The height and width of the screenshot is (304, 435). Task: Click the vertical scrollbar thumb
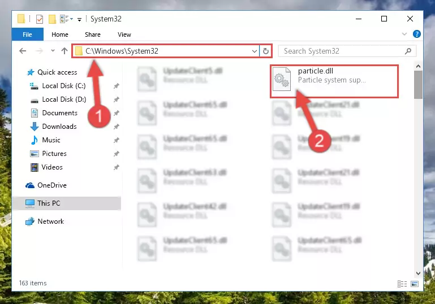pos(418,85)
